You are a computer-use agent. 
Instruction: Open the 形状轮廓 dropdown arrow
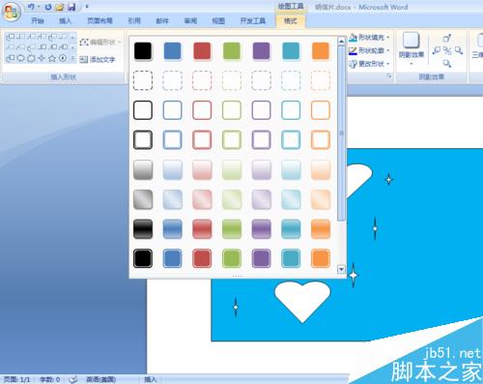click(x=388, y=50)
